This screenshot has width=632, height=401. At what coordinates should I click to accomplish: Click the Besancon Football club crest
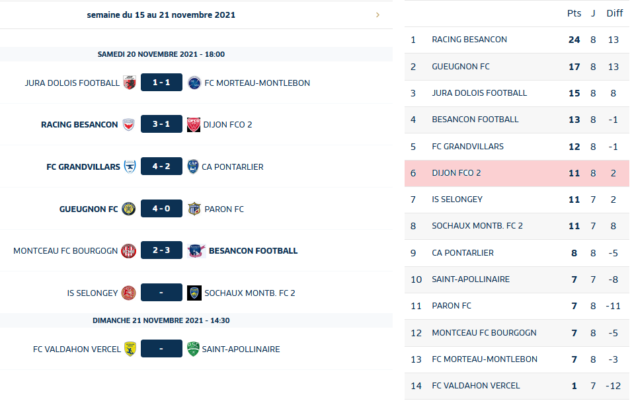[x=196, y=251]
